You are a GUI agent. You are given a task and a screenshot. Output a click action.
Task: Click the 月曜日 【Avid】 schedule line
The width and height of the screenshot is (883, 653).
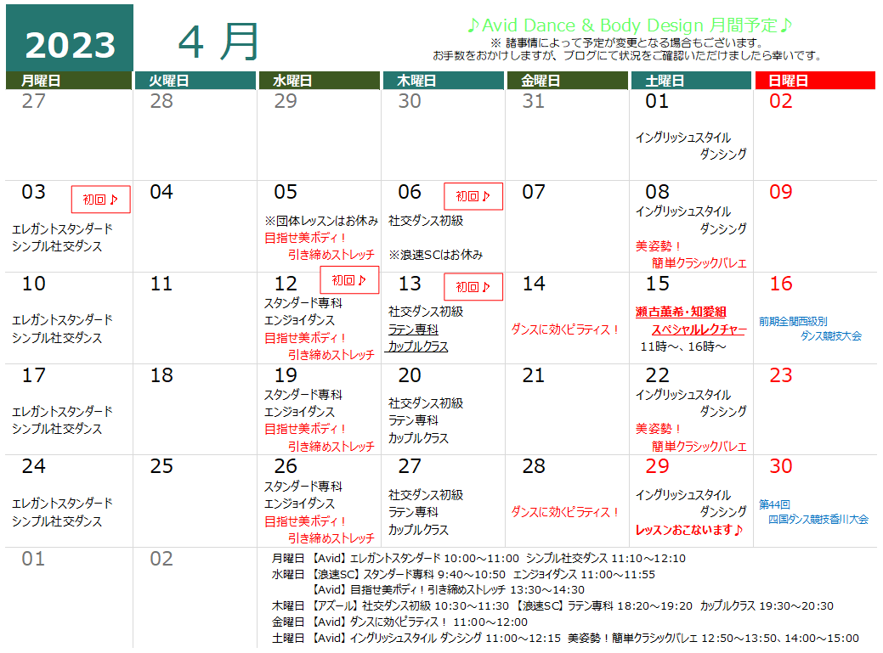[478, 559]
